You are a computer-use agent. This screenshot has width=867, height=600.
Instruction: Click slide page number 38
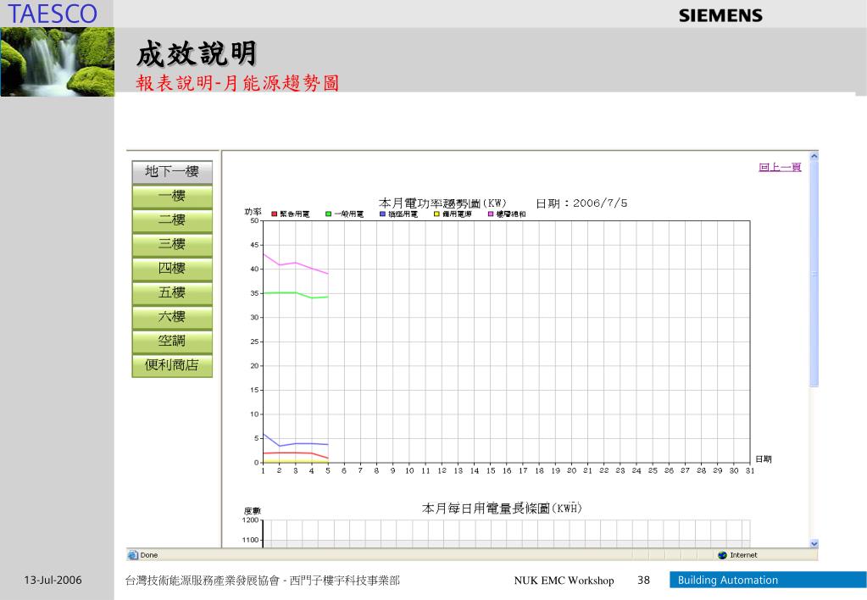(x=643, y=581)
